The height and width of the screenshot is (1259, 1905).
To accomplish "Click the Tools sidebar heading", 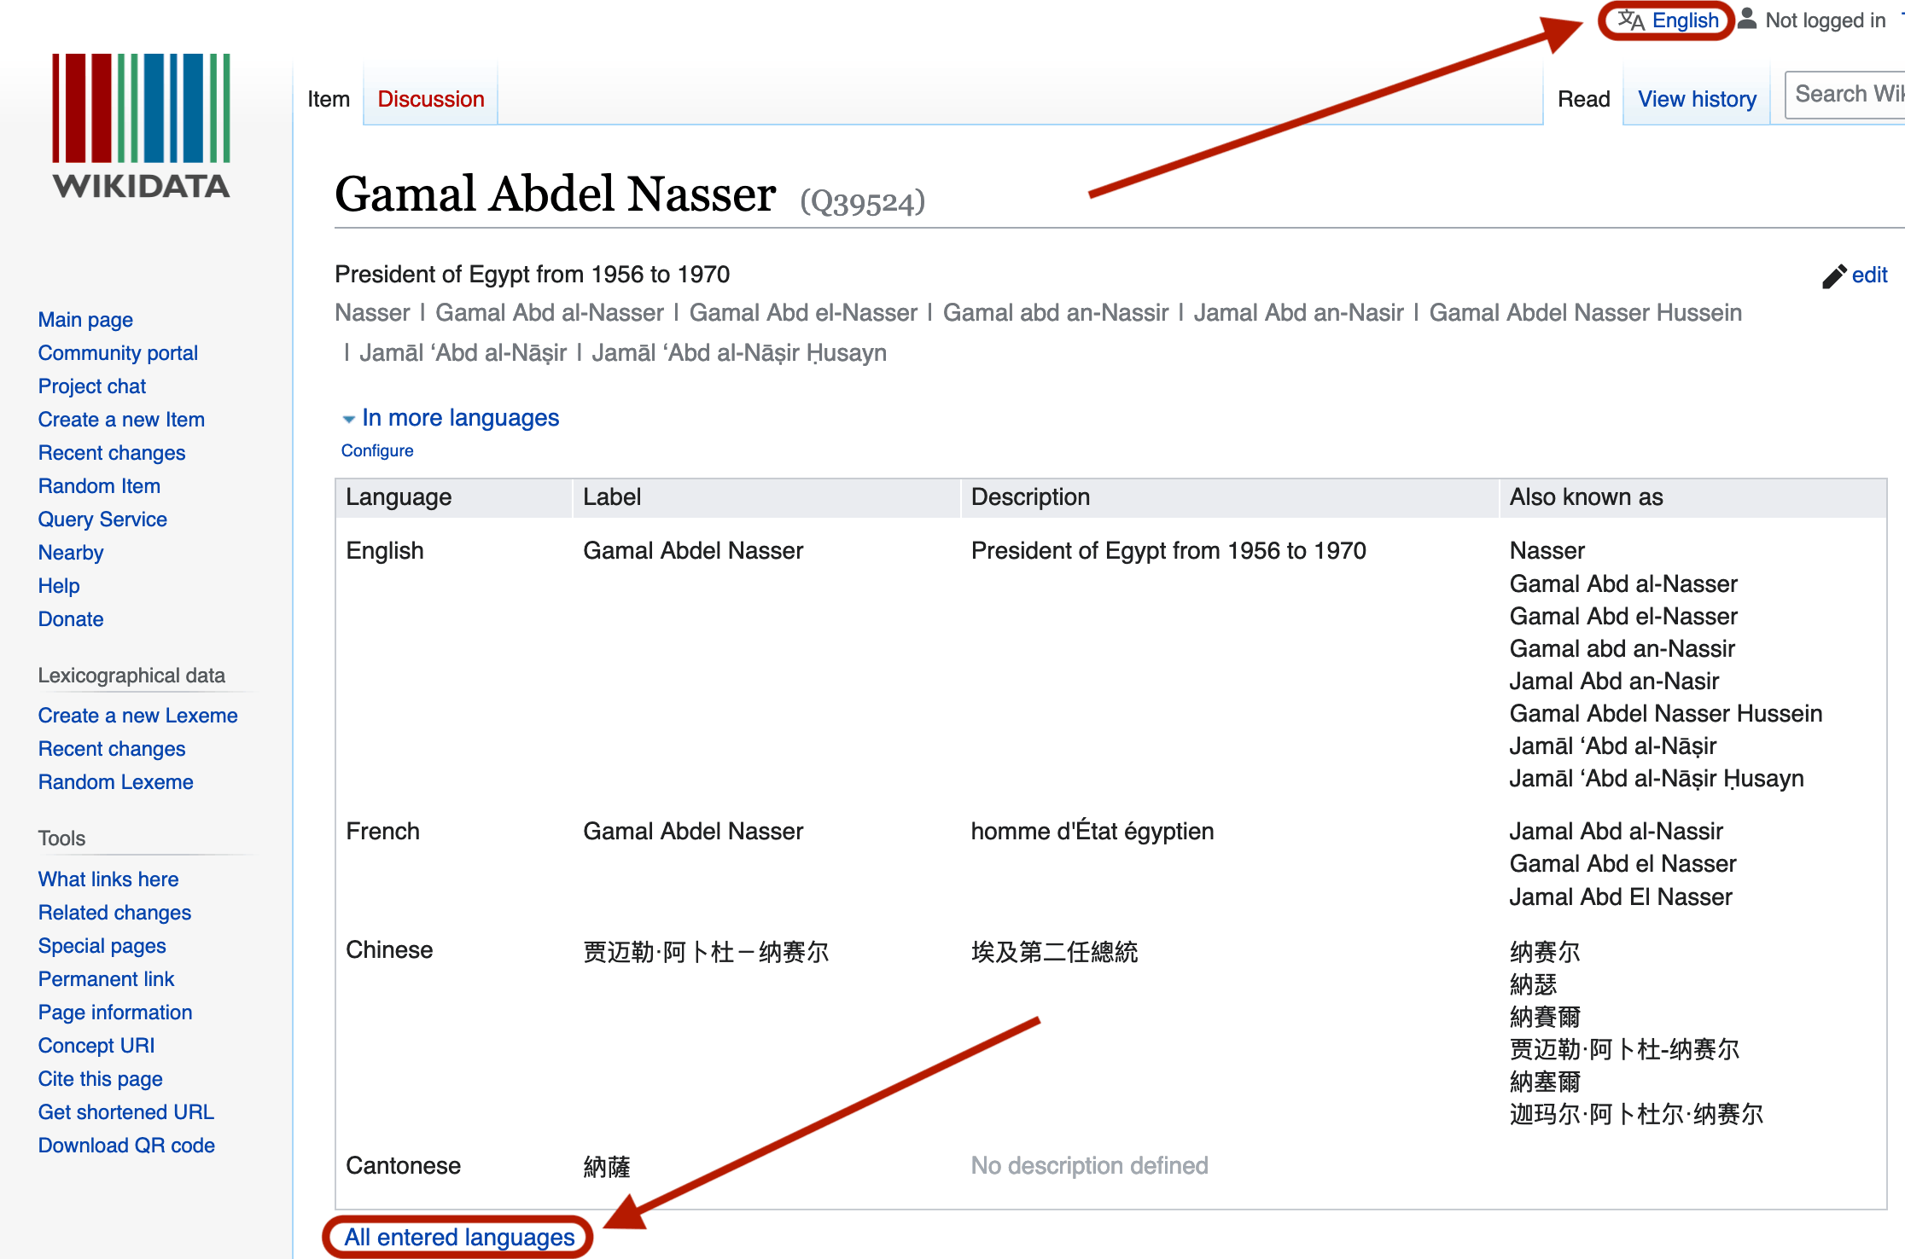I will point(61,838).
